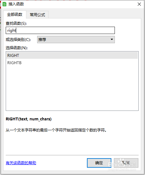
Task: Click the 或选择类别(C) label
Action: (18, 39)
